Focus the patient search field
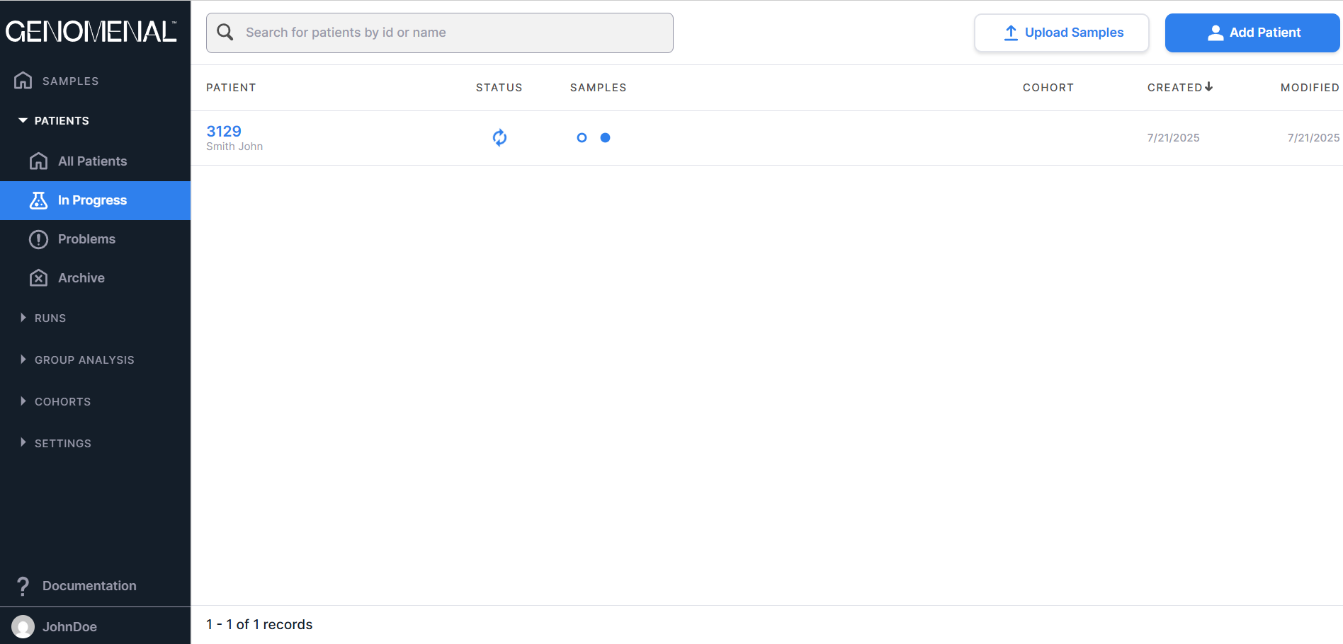1343x644 pixels. pos(453,33)
